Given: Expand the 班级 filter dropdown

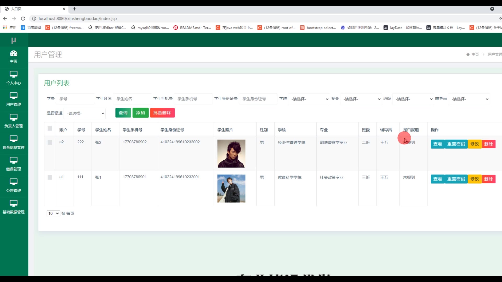Looking at the screenshot, I should point(413,99).
